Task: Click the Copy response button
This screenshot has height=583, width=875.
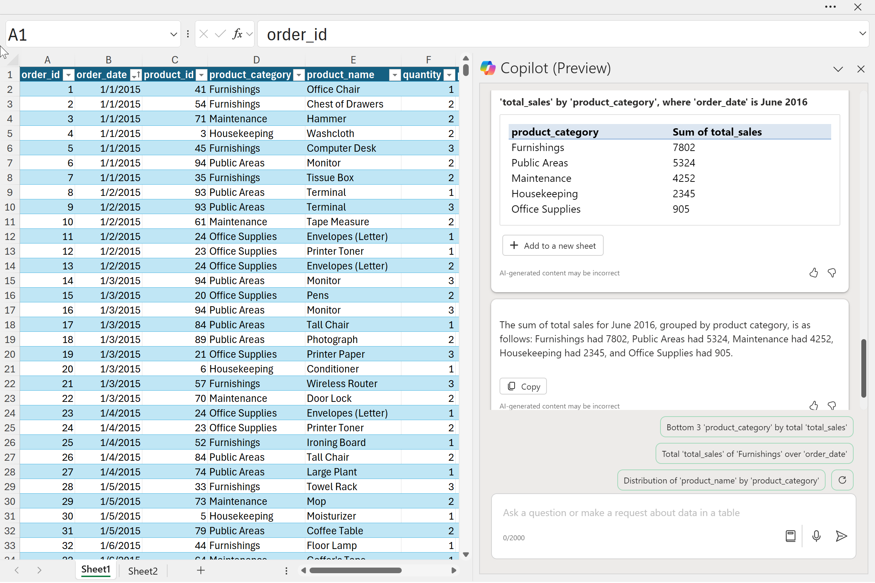Action: point(523,387)
